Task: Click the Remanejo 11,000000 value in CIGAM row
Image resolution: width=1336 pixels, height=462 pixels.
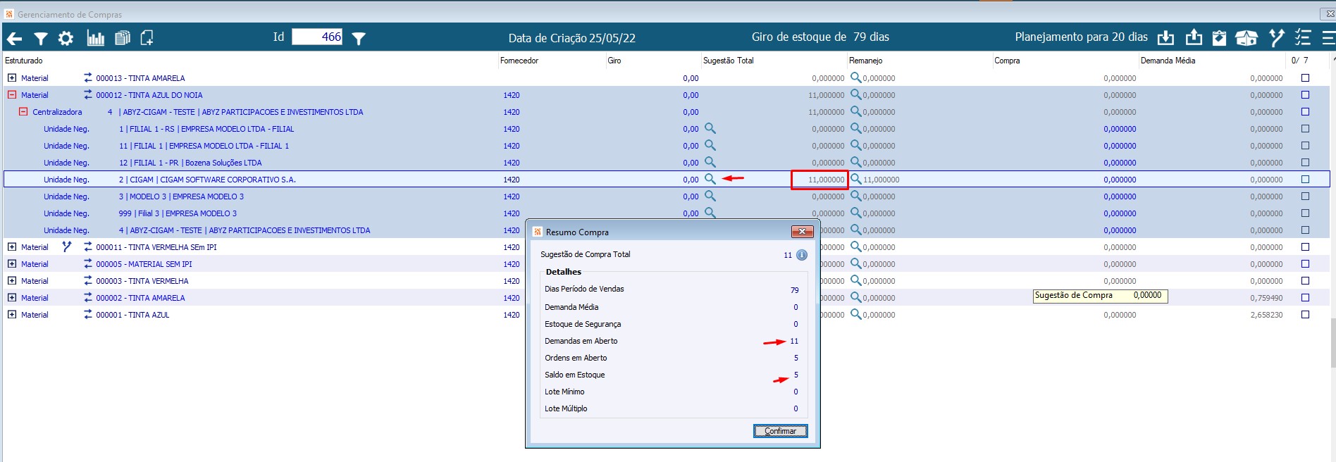Action: [x=882, y=180]
